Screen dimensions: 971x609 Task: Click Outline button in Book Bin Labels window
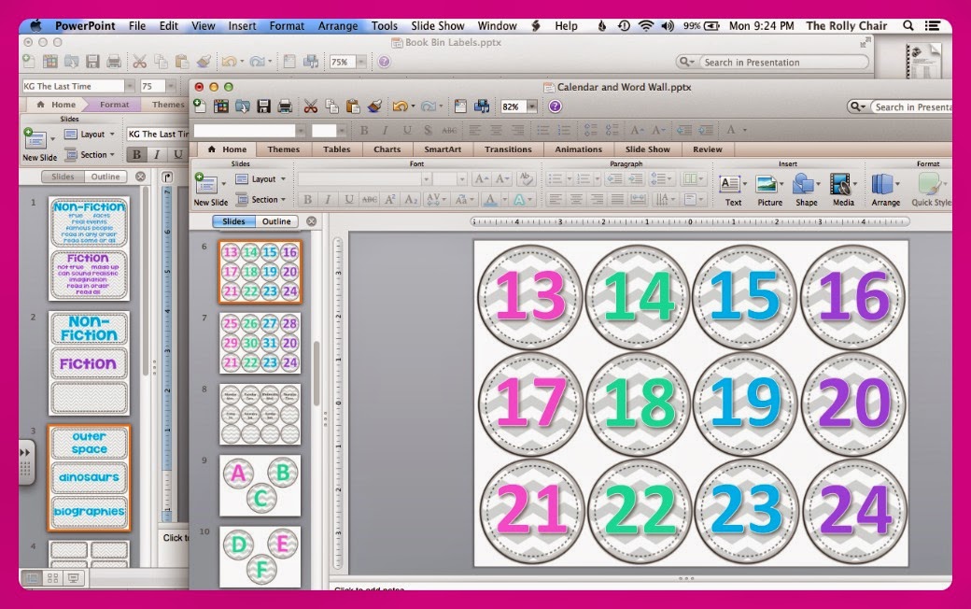(x=106, y=177)
